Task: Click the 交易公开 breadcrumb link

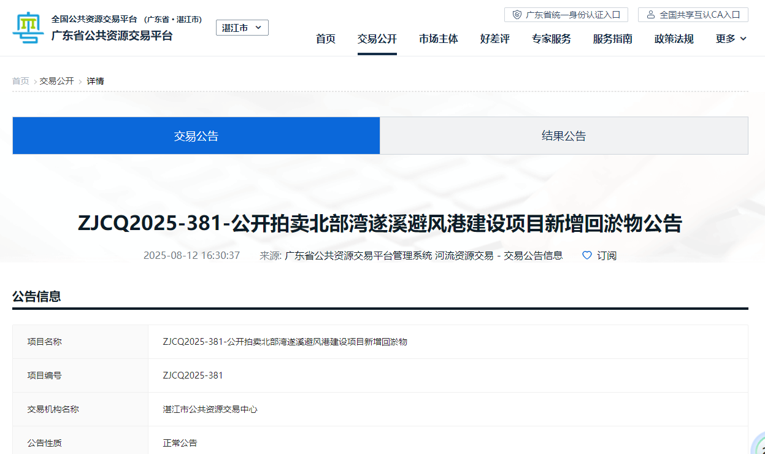Action: (x=56, y=81)
